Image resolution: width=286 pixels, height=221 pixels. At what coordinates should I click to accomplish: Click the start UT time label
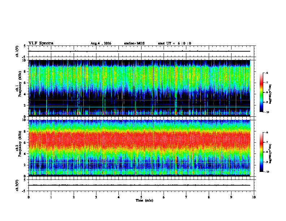(x=174, y=43)
